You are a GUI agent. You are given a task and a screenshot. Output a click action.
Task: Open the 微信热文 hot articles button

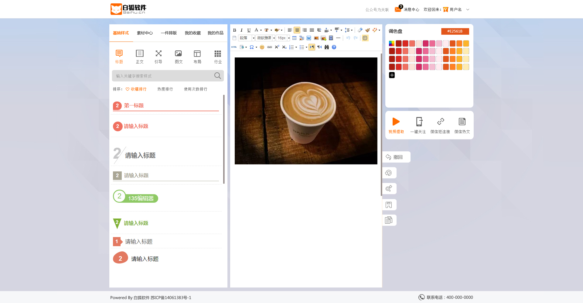click(462, 126)
